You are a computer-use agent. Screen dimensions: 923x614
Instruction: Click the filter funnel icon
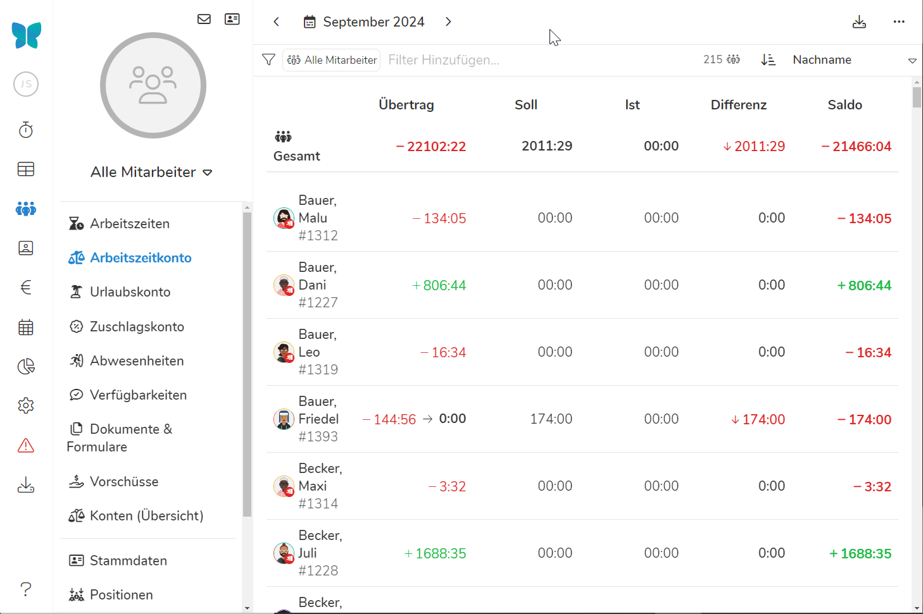(x=268, y=59)
